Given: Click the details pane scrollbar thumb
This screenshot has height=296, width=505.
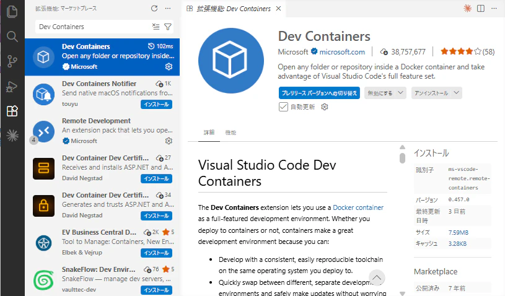Looking at the screenshot, I should tap(402, 158).
